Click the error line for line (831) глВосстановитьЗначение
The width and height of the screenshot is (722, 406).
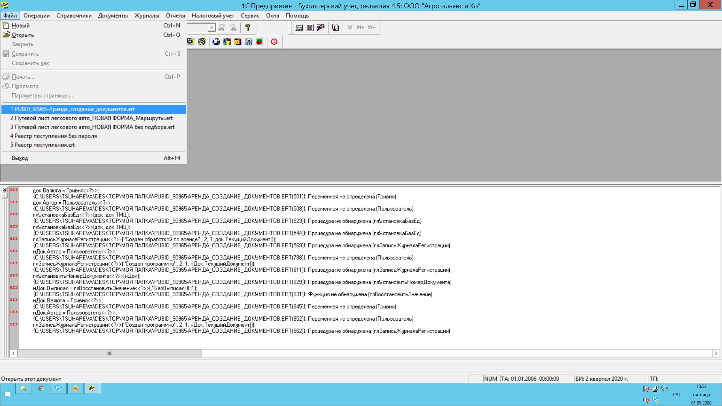click(232, 294)
